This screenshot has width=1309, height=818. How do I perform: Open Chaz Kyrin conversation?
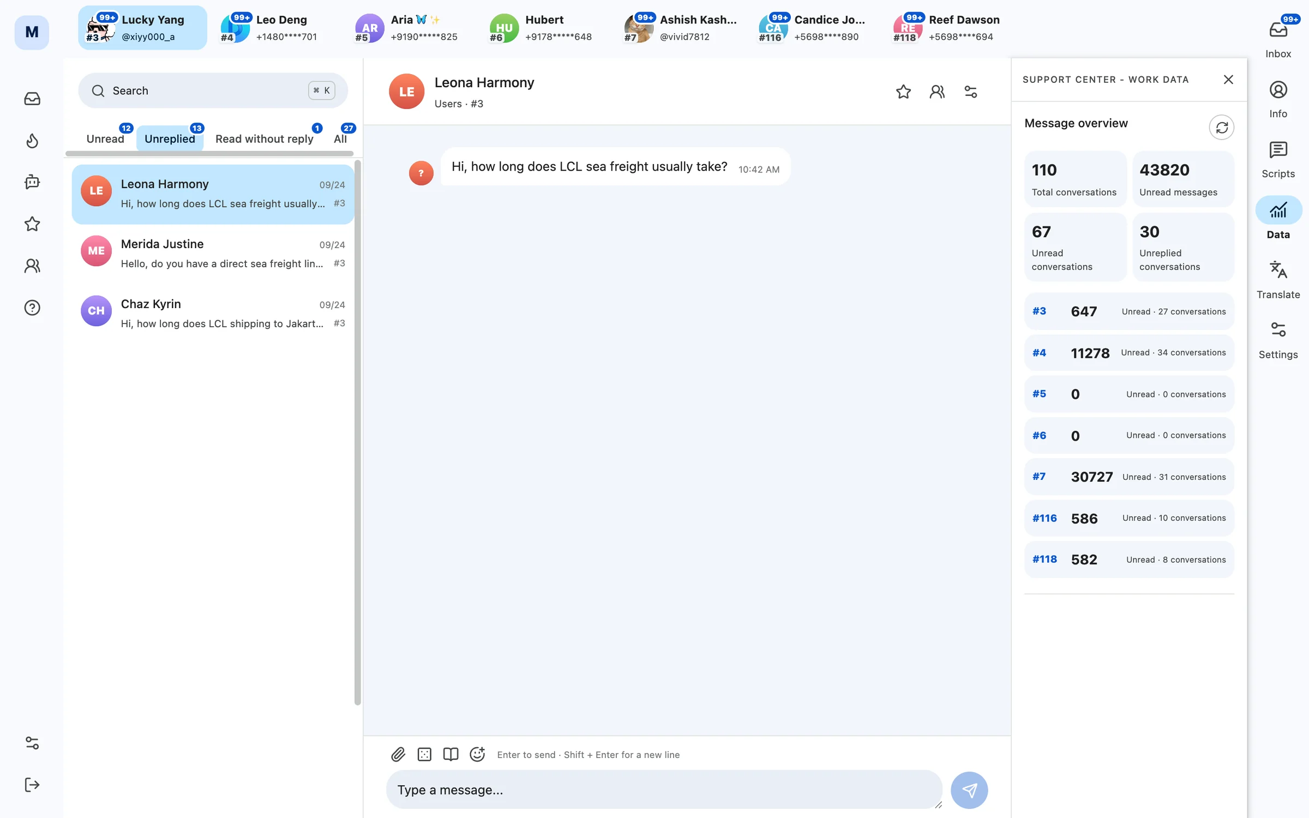coord(213,313)
